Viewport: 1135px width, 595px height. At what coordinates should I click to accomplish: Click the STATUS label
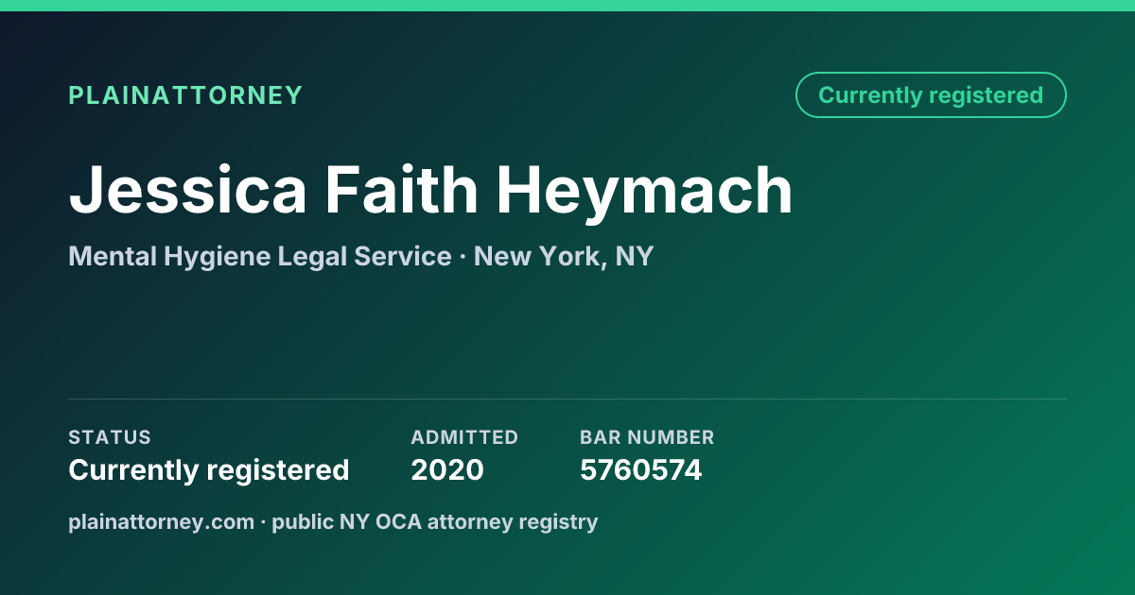pyautogui.click(x=110, y=437)
